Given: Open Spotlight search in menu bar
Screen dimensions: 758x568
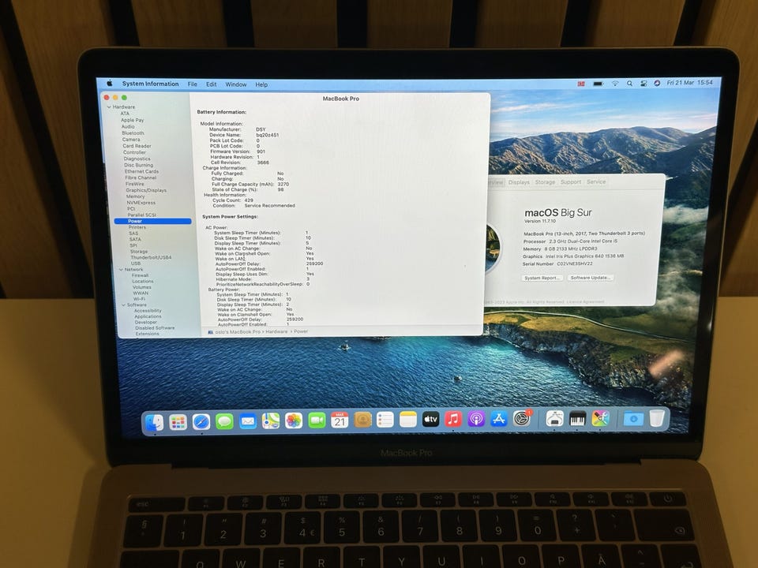Looking at the screenshot, I should (629, 83).
